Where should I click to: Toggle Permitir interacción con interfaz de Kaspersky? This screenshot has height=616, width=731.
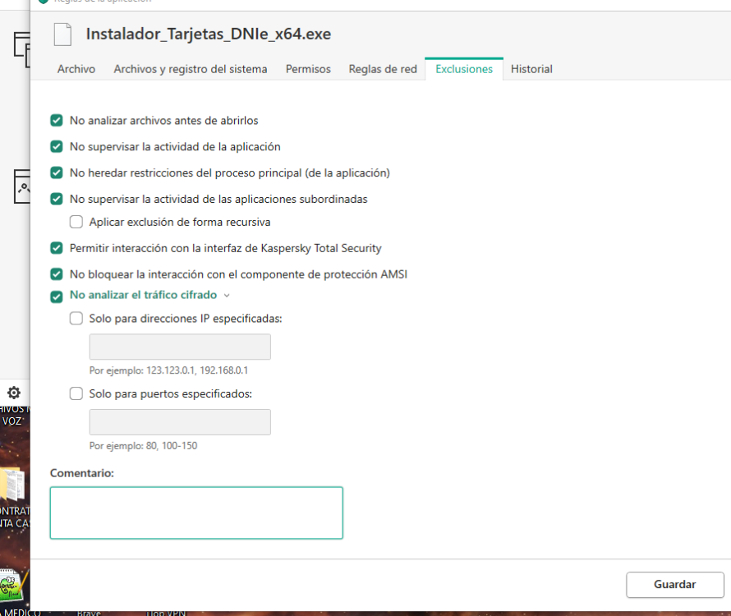[x=57, y=247]
